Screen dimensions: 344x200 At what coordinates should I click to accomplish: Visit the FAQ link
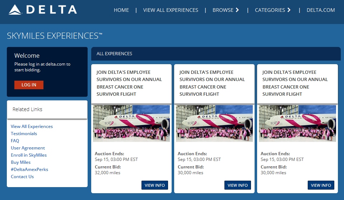tap(15, 141)
